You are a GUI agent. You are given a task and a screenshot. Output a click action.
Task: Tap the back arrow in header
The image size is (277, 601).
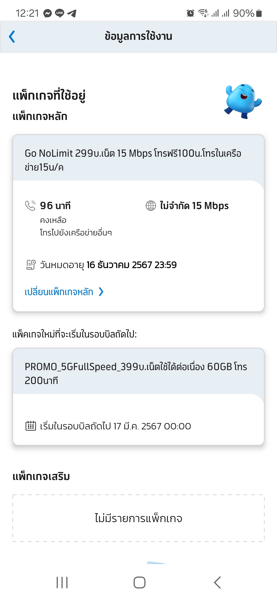click(x=12, y=36)
